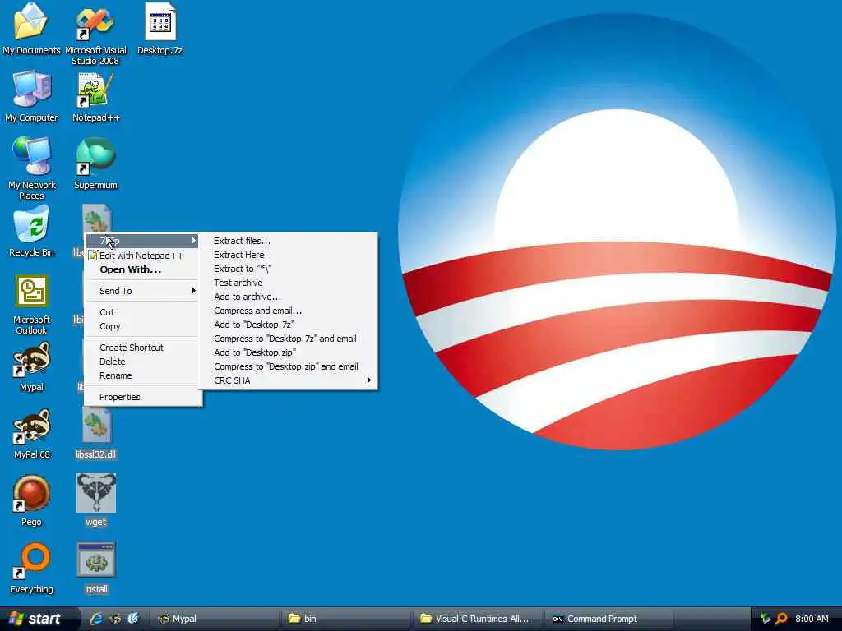Select the Everything search shortcut
This screenshot has width=842, height=631.
pos(31,569)
